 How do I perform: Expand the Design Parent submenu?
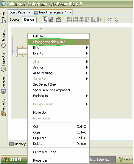pyautogui.click(x=58, y=104)
